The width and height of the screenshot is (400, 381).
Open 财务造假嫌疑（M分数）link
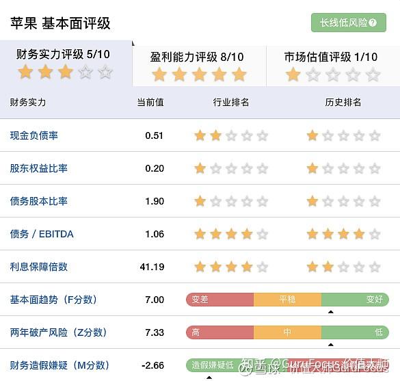coord(59,365)
